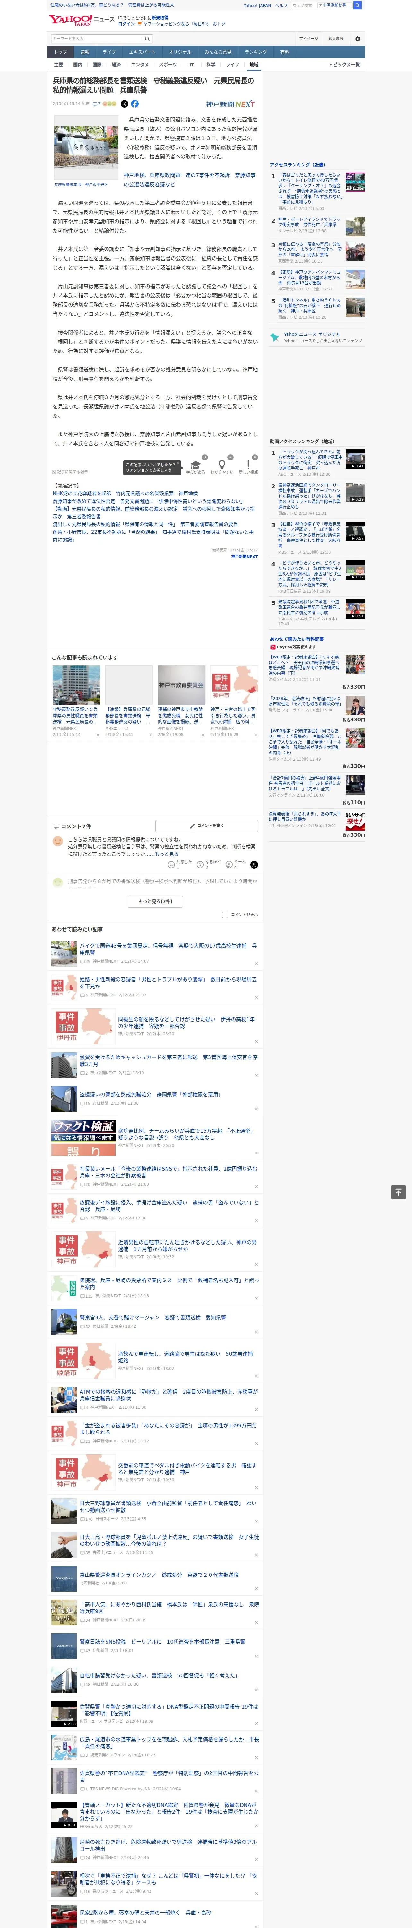The height and width of the screenshot is (1928, 412).
Task: Click the わかりやすい lightbulb reaction
Action: [x=221, y=464]
